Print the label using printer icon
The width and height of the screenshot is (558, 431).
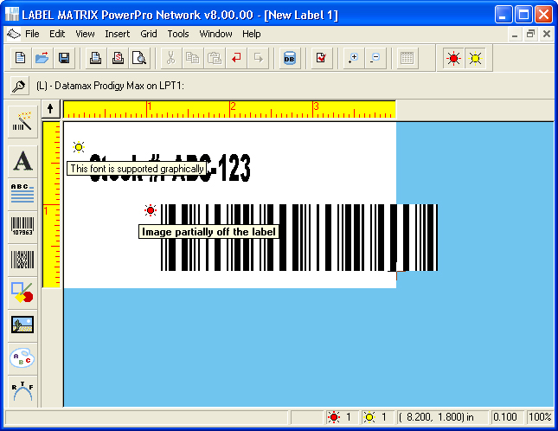95,58
